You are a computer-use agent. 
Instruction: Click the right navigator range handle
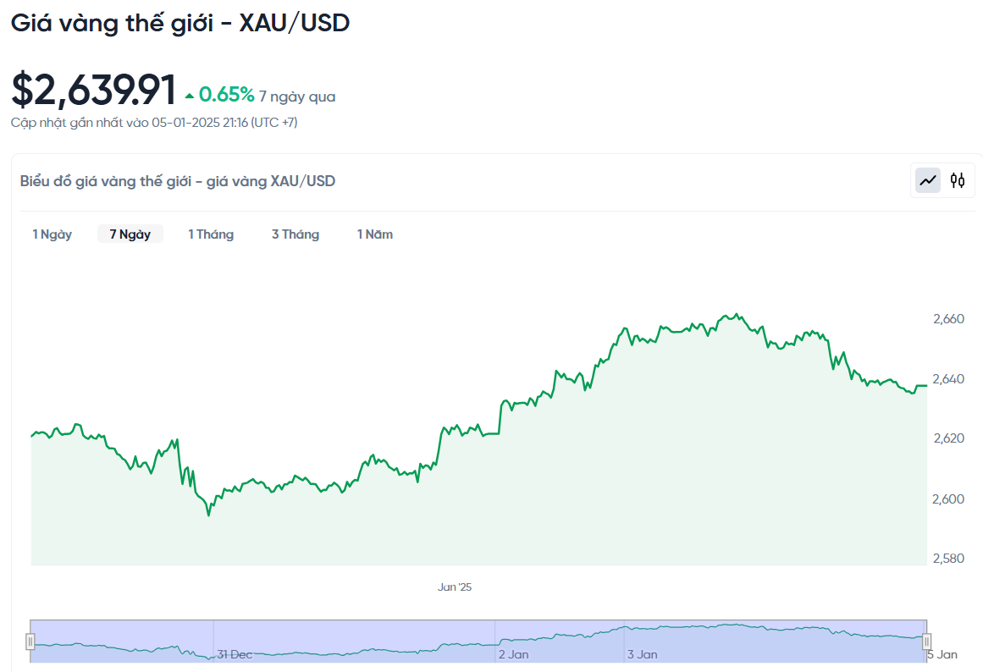point(926,641)
